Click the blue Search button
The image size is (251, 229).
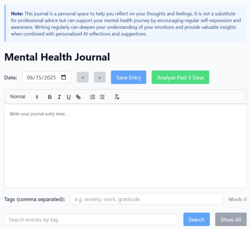(x=197, y=219)
